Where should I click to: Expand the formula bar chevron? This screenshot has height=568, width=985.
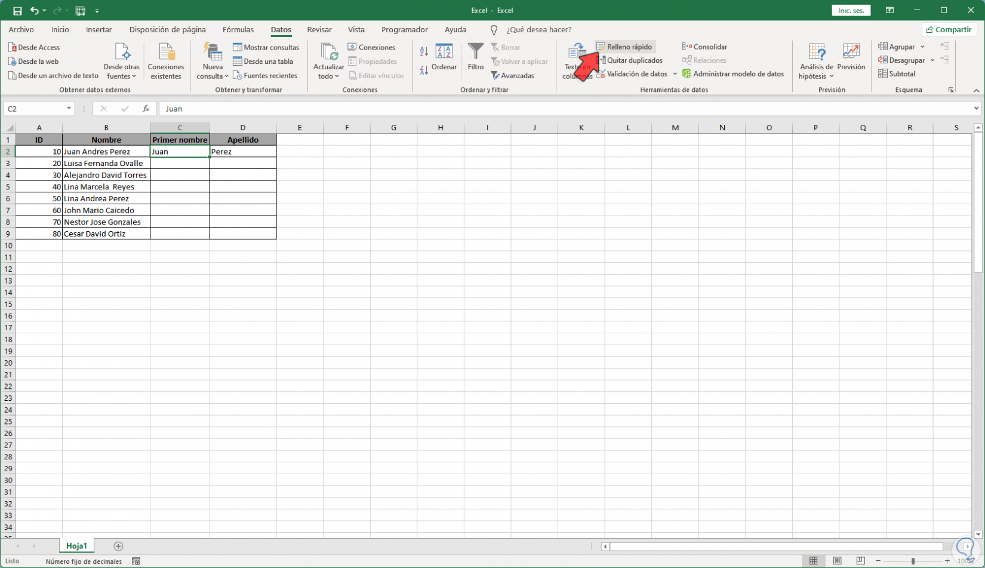[x=976, y=109]
